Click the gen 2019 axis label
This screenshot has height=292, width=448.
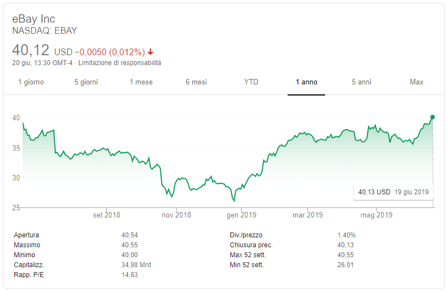click(241, 215)
